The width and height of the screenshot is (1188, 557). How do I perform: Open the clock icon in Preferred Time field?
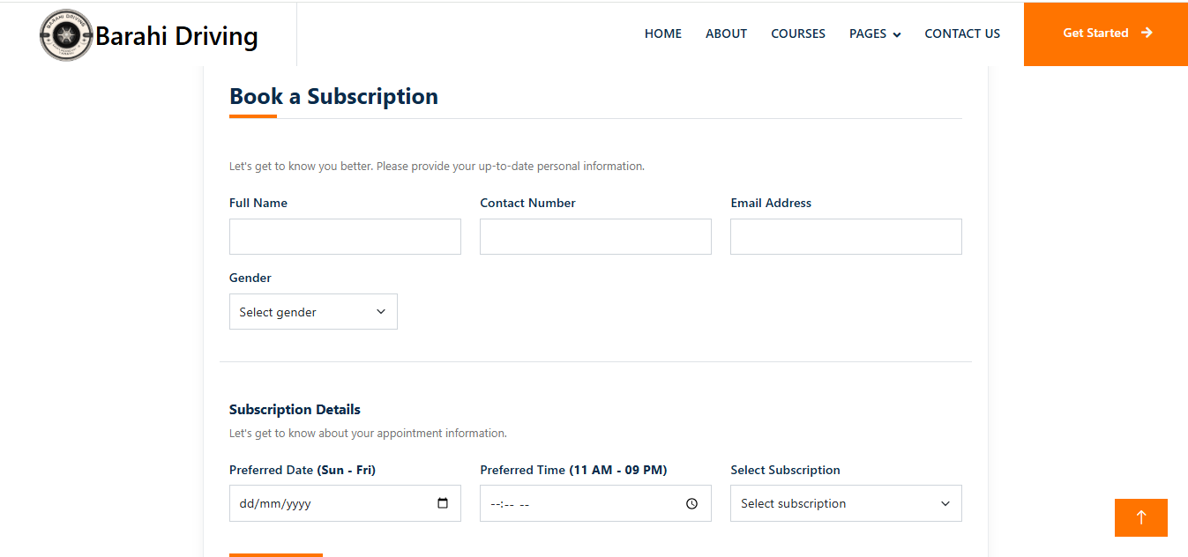pyautogui.click(x=693, y=502)
